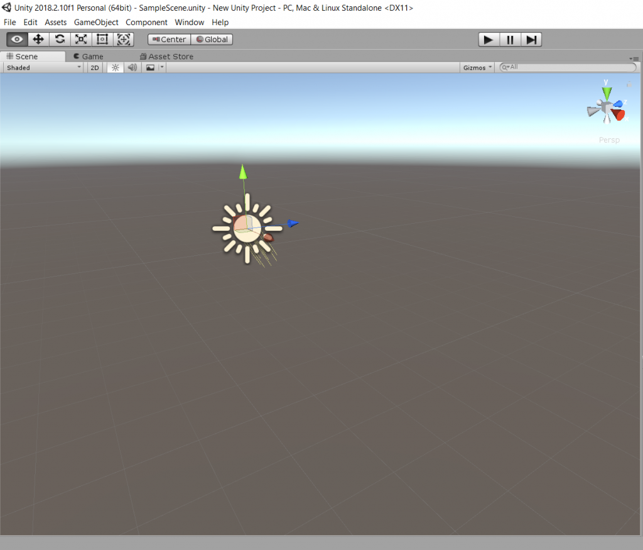Select the Directional Light sun gizmo
Image resolution: width=643 pixels, height=550 pixels.
coord(247,229)
